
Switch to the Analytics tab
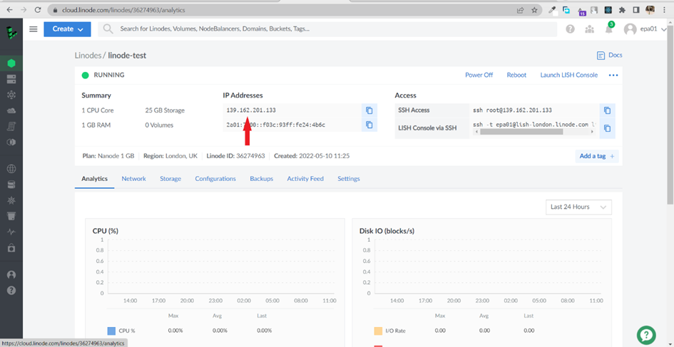point(95,179)
